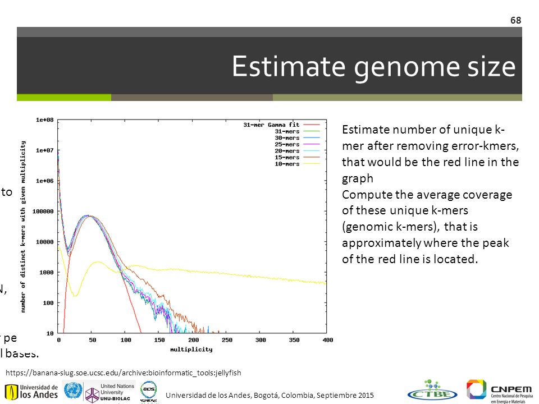Click the 31-mers legend entry
Image resolution: width=539 pixels, height=404 pixels.
pyautogui.click(x=297, y=131)
